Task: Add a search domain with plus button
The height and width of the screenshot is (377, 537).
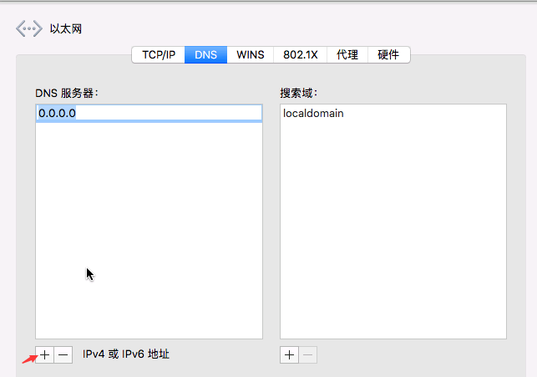Action: point(289,354)
